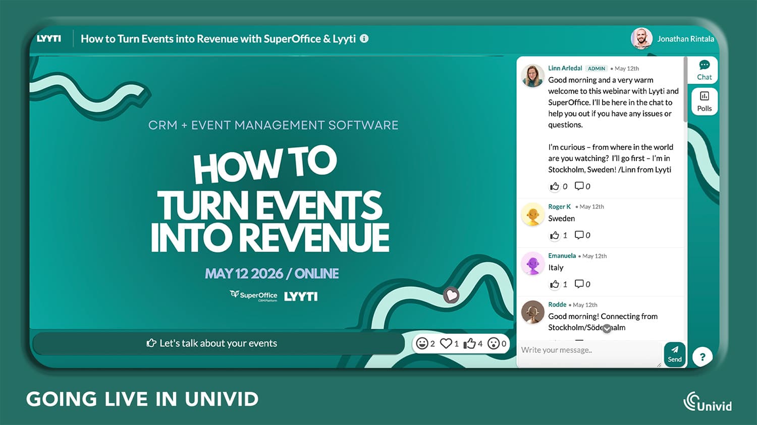Send the thumbs-up reaction

pos(470,343)
